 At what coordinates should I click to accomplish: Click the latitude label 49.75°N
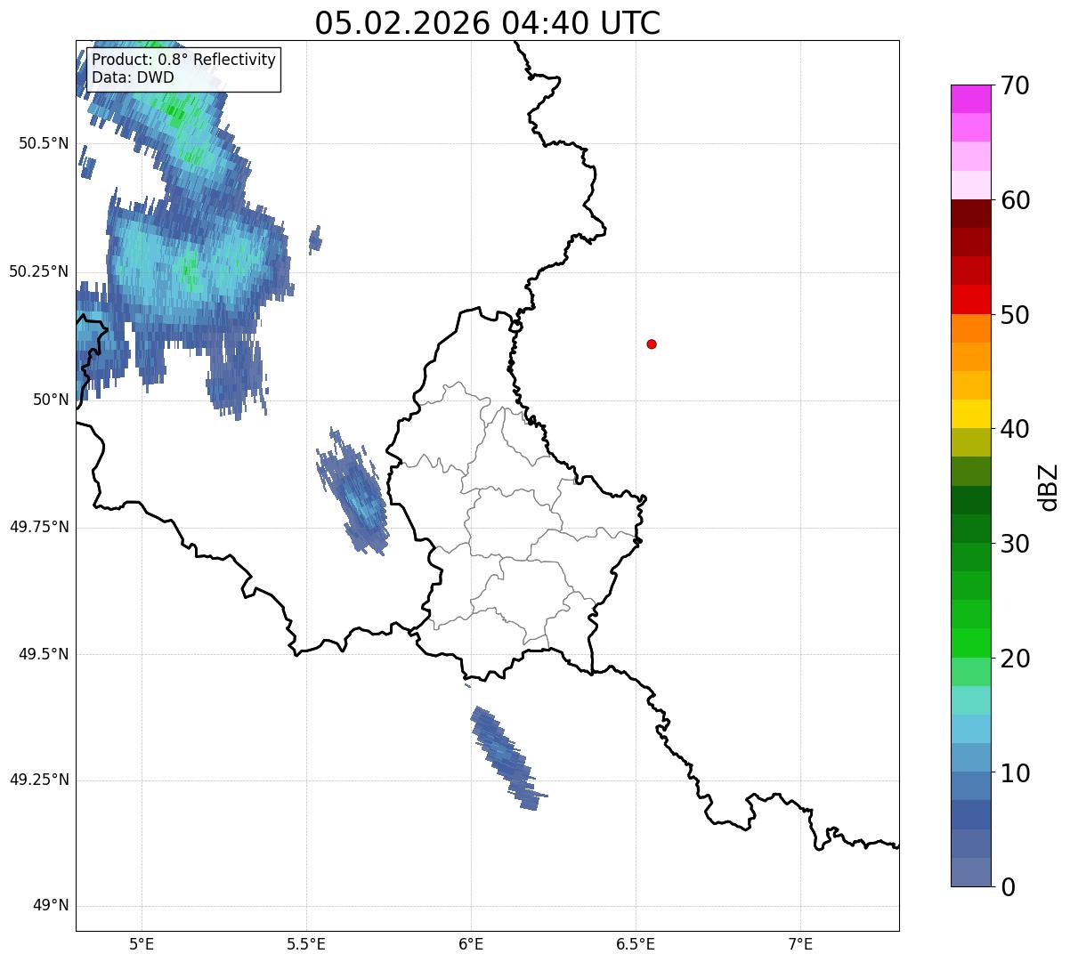point(39,527)
